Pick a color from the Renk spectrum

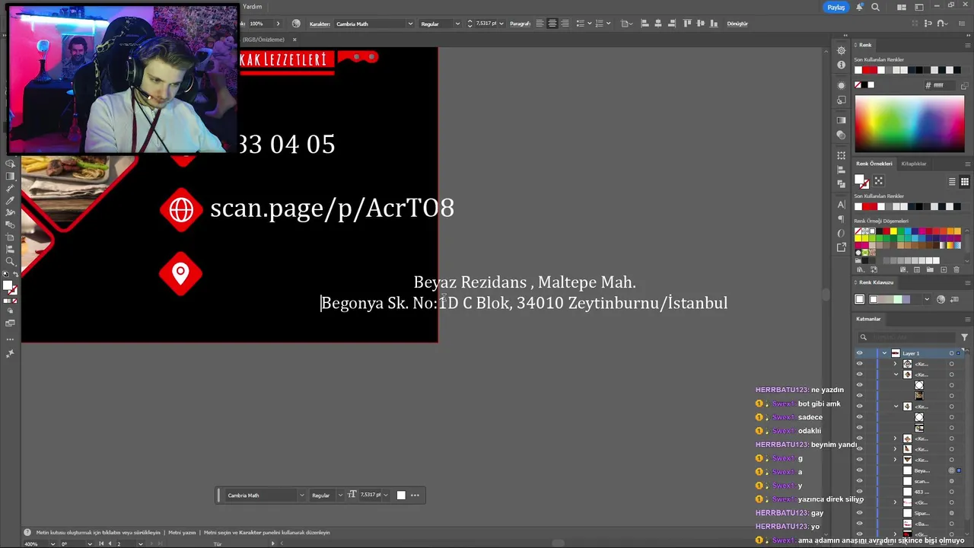click(909, 123)
